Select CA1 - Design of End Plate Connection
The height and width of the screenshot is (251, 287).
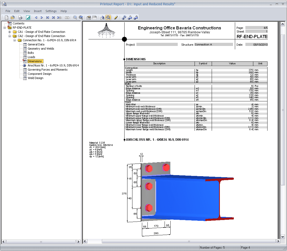[41, 32]
